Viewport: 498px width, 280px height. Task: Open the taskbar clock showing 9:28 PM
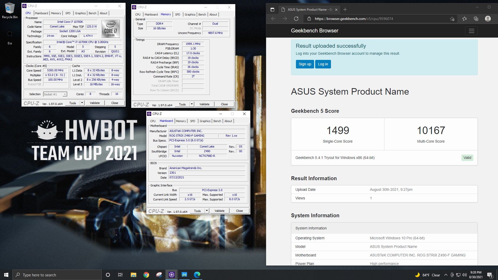point(476,275)
